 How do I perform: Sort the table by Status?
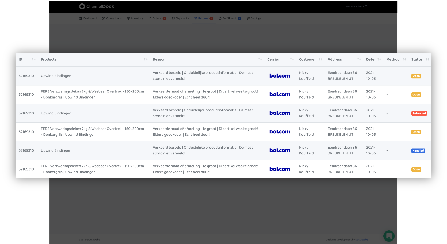(427, 59)
